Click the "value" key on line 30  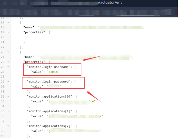click(x=37, y=86)
